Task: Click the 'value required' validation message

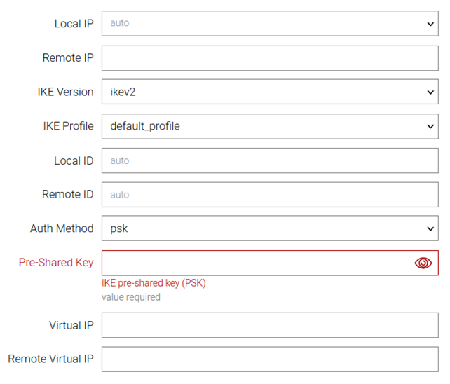Action: (x=131, y=297)
